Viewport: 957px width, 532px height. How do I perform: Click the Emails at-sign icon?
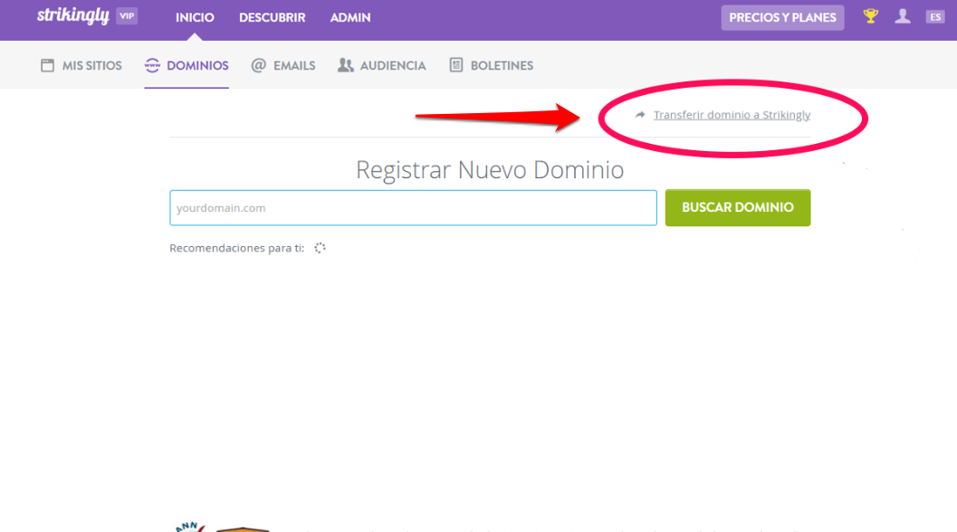[259, 65]
